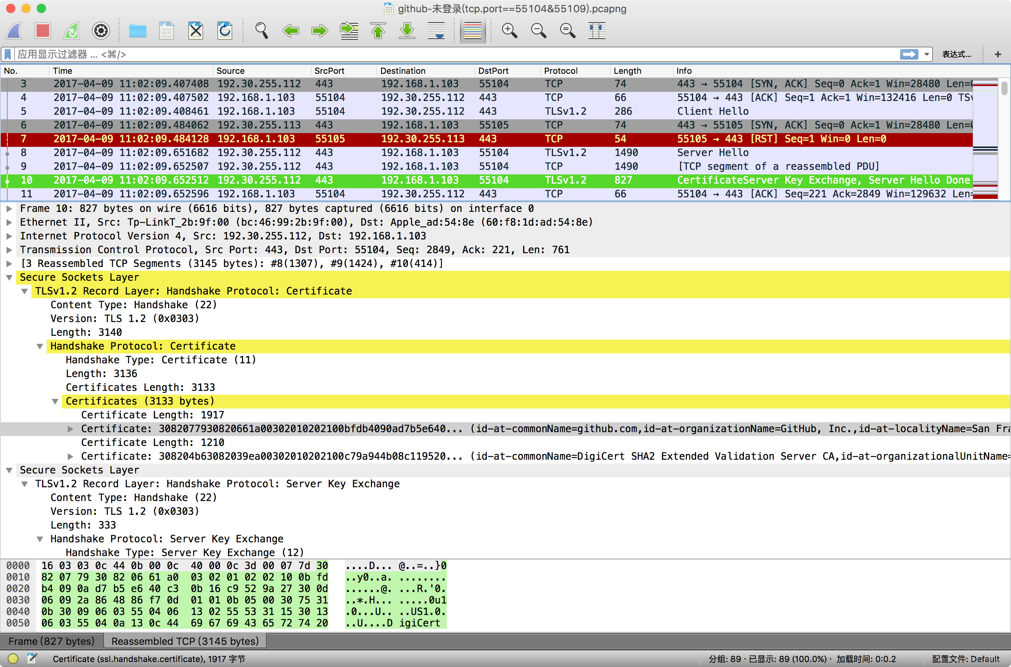The width and height of the screenshot is (1011, 667).
Task: Find a packet using the magnifier icon
Action: (261, 31)
